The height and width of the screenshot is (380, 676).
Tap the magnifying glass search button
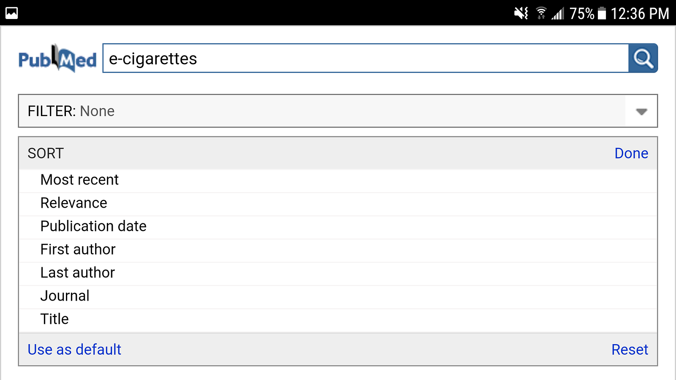tap(643, 58)
